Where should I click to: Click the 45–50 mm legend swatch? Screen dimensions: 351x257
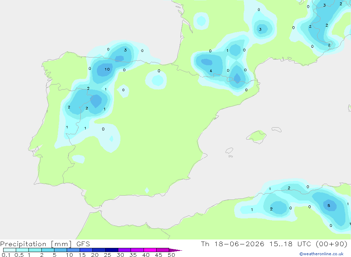point(163,250)
